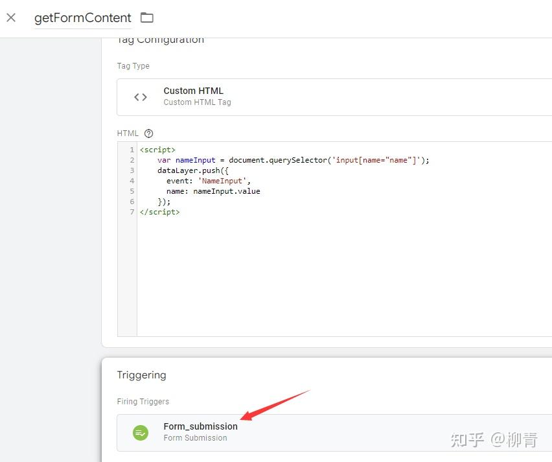The width and height of the screenshot is (552, 462).
Task: Click the Tag Configuration section header
Action: point(161,39)
